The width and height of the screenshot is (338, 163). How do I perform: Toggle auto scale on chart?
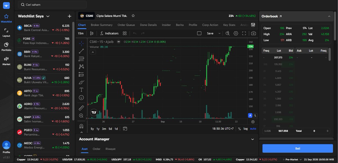(253, 129)
